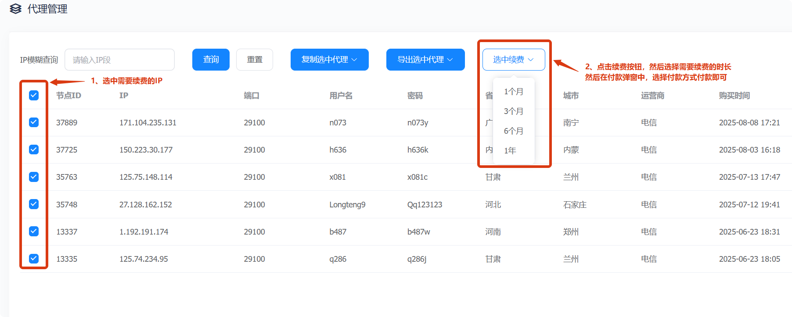Click the layered stack icon beside 代理管理
Viewport: 792px width, 317px height.
15,9
